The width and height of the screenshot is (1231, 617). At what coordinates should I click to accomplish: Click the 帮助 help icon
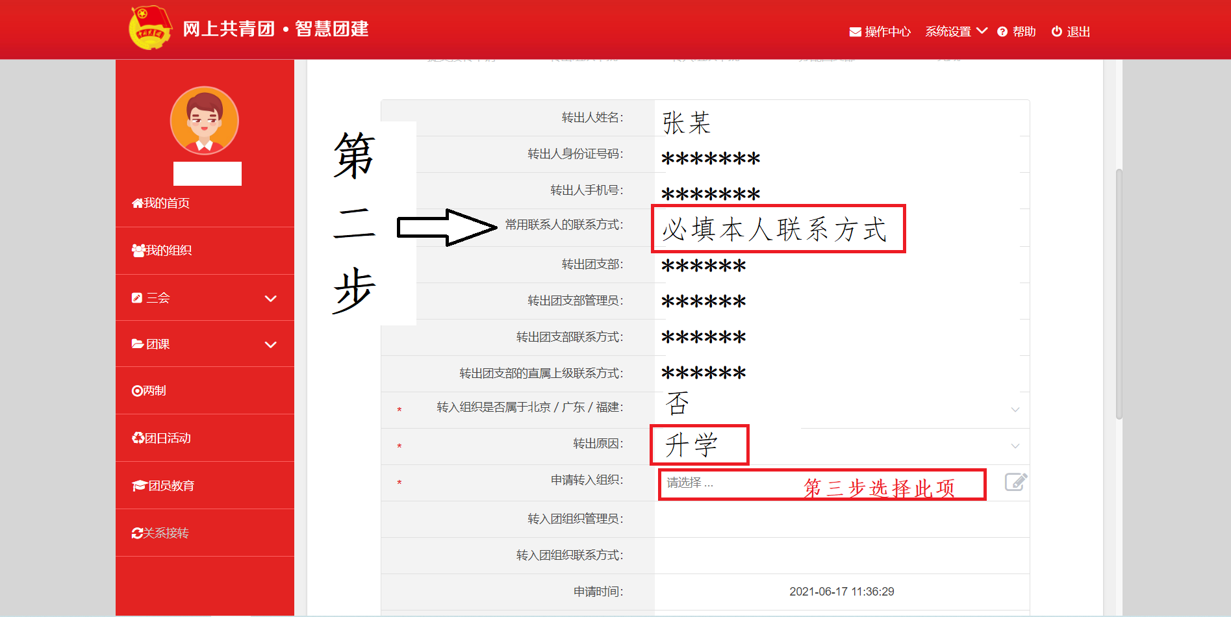point(1002,32)
